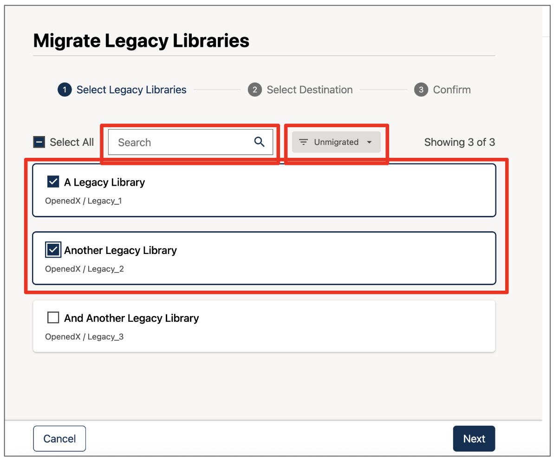Click the caret arrow on the Unmigrated filter
This screenshot has width=560, height=468.
tap(370, 142)
